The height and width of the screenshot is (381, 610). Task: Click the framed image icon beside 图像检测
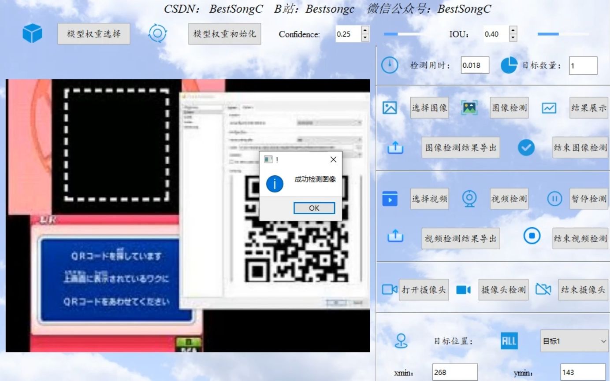[469, 108]
